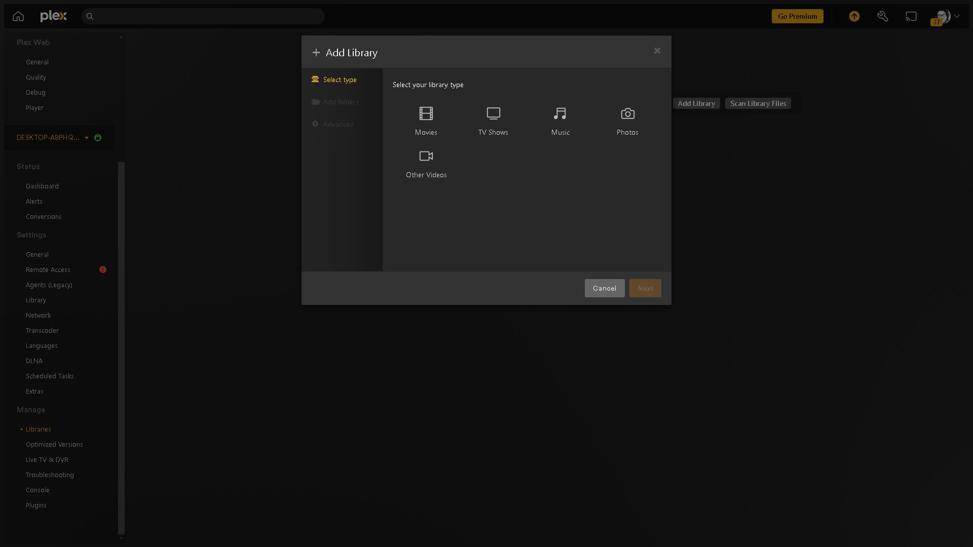Open the Libraries manage page

pos(39,429)
